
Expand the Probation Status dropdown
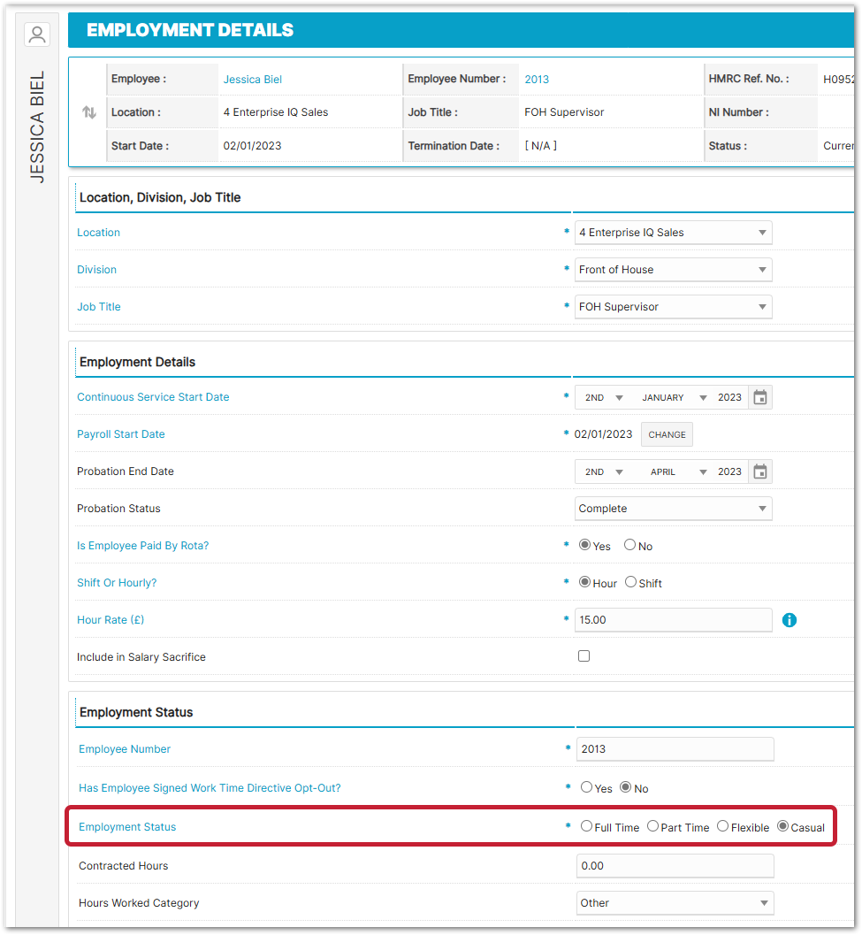tap(673, 509)
